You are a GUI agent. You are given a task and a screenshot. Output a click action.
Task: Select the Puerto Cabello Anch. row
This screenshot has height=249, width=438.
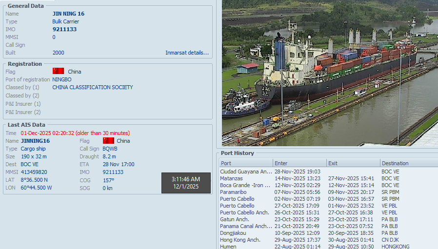click(329, 212)
